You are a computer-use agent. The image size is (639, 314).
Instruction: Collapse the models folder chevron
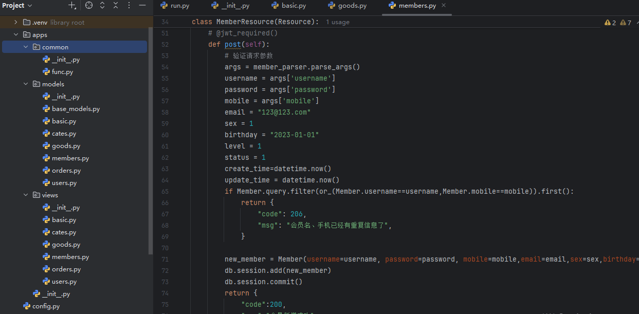point(26,84)
